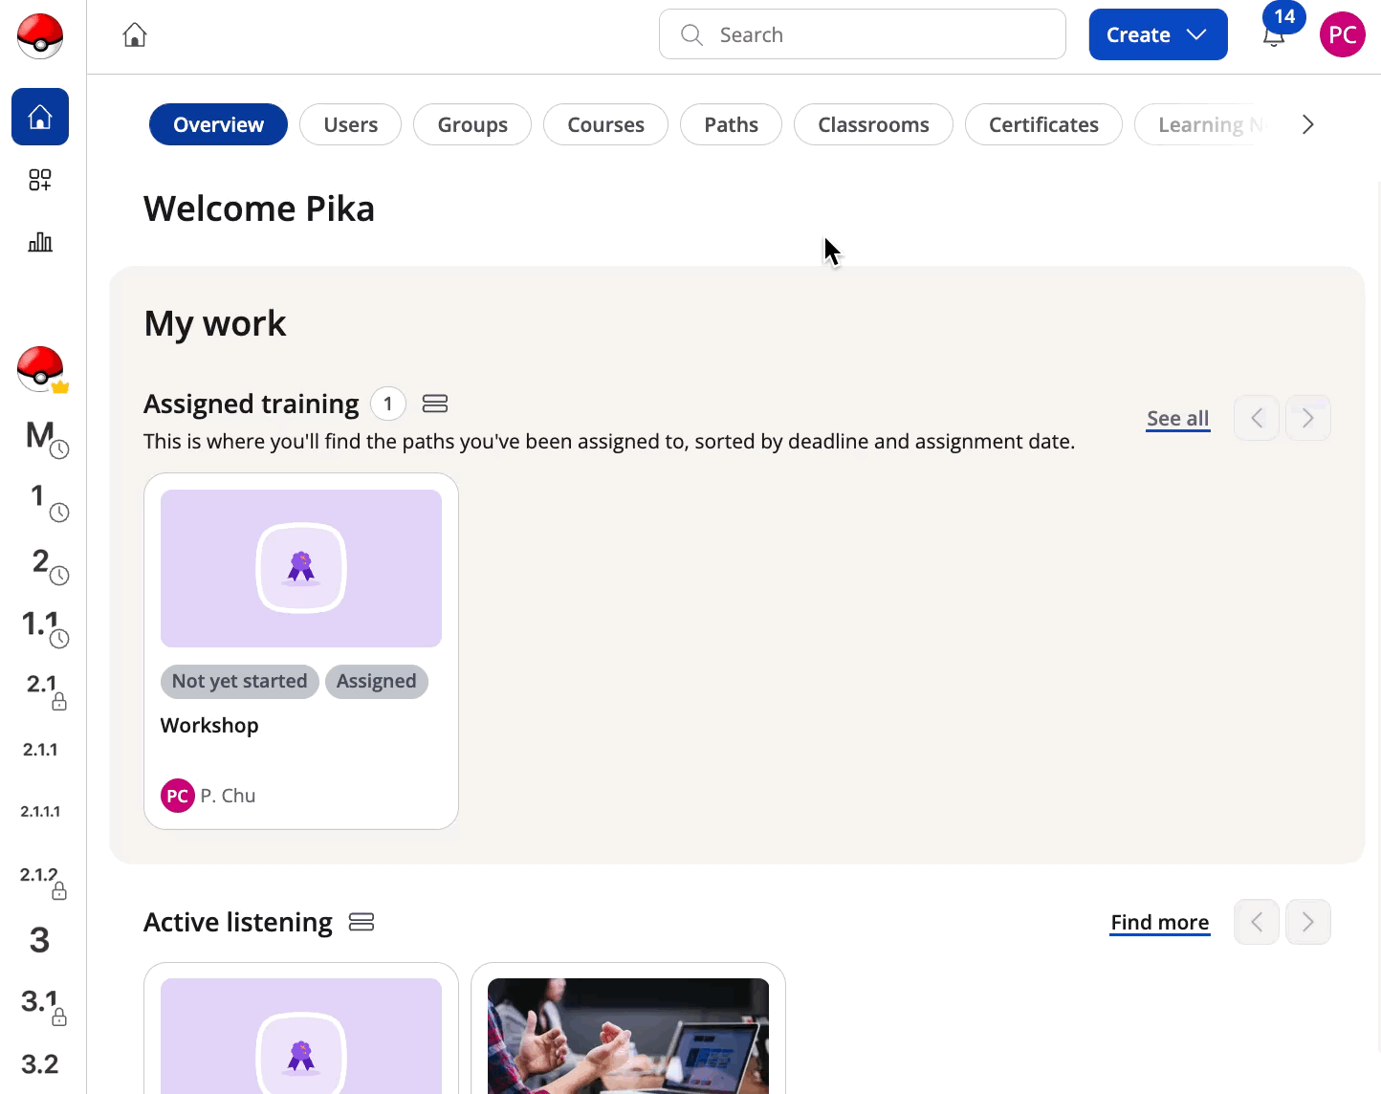Select the Home icon in left sidebar
1381x1094 pixels.
[40, 117]
